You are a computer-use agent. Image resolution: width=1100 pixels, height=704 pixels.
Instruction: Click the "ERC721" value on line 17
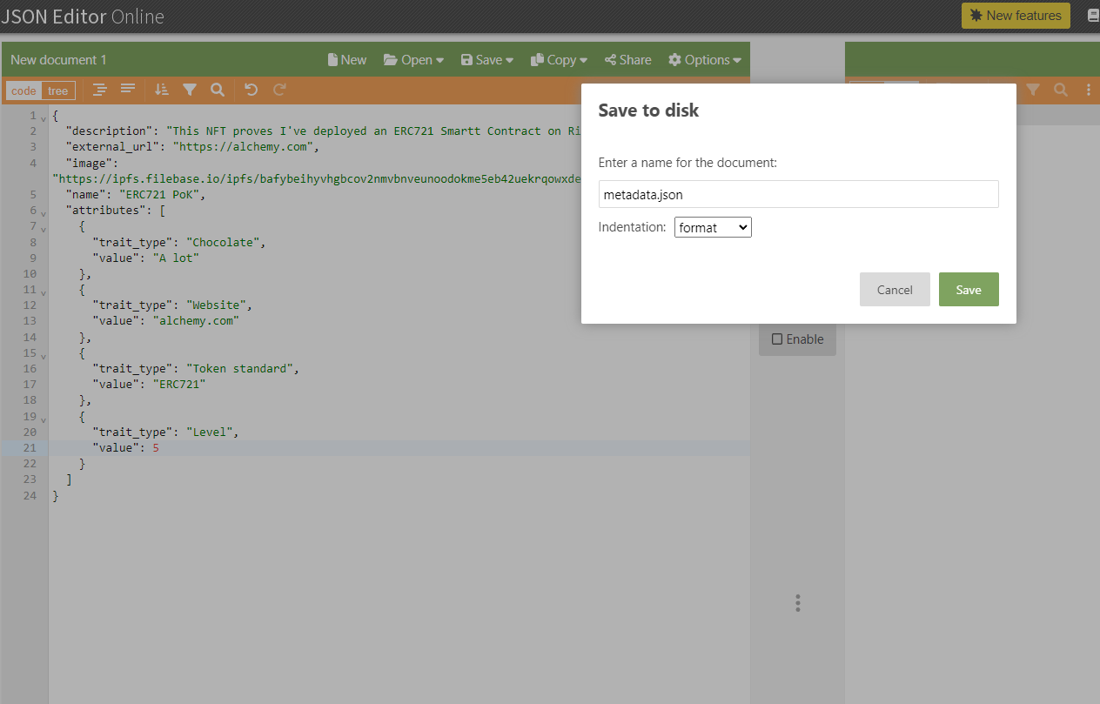pos(179,384)
